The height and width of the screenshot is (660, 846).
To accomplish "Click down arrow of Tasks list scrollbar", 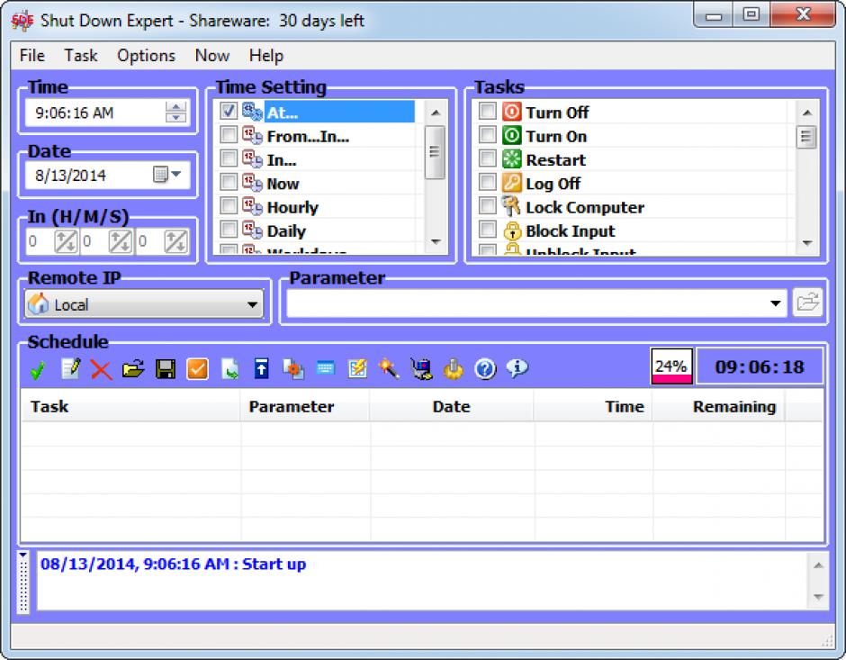I will pyautogui.click(x=806, y=243).
